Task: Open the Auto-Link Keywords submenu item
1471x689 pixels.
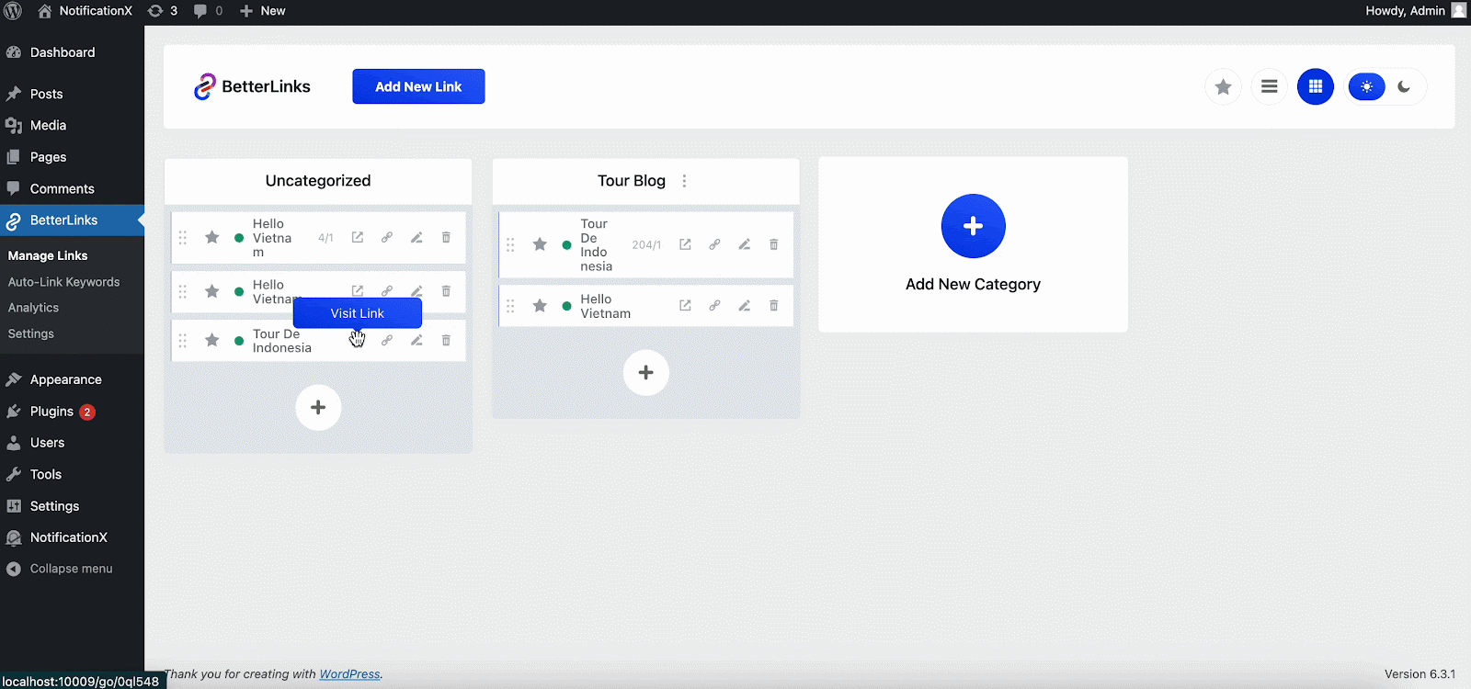Action: click(x=64, y=282)
